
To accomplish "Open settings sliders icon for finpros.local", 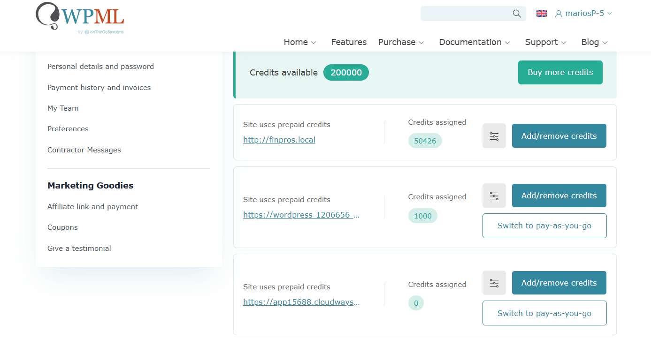I will click(494, 136).
